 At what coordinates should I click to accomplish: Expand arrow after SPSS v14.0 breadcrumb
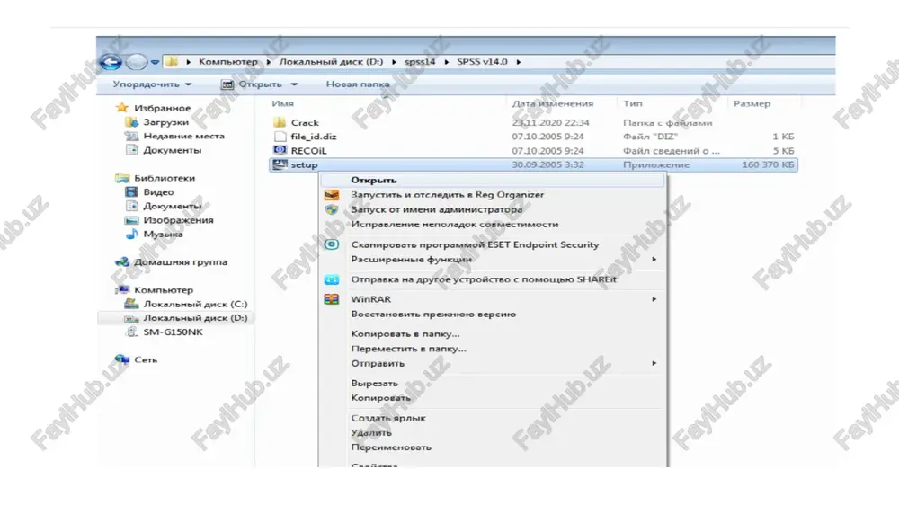[x=519, y=62]
